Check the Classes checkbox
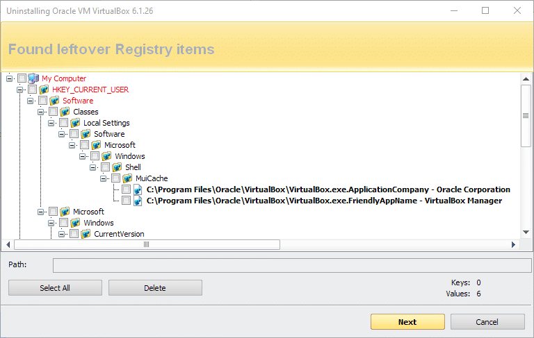Screen dimensions: 534x338 53,112
